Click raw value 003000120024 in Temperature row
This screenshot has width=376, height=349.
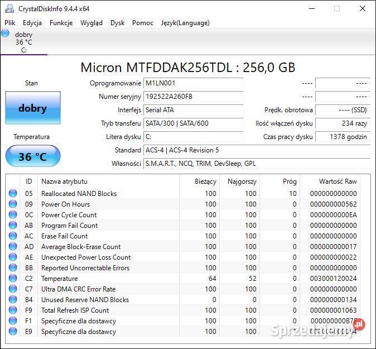coord(333,279)
